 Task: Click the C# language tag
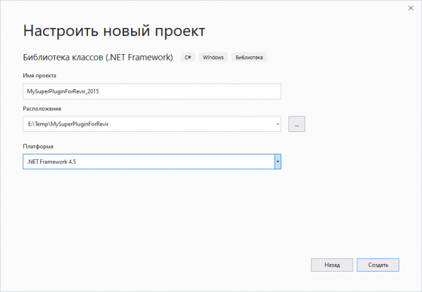(x=188, y=58)
